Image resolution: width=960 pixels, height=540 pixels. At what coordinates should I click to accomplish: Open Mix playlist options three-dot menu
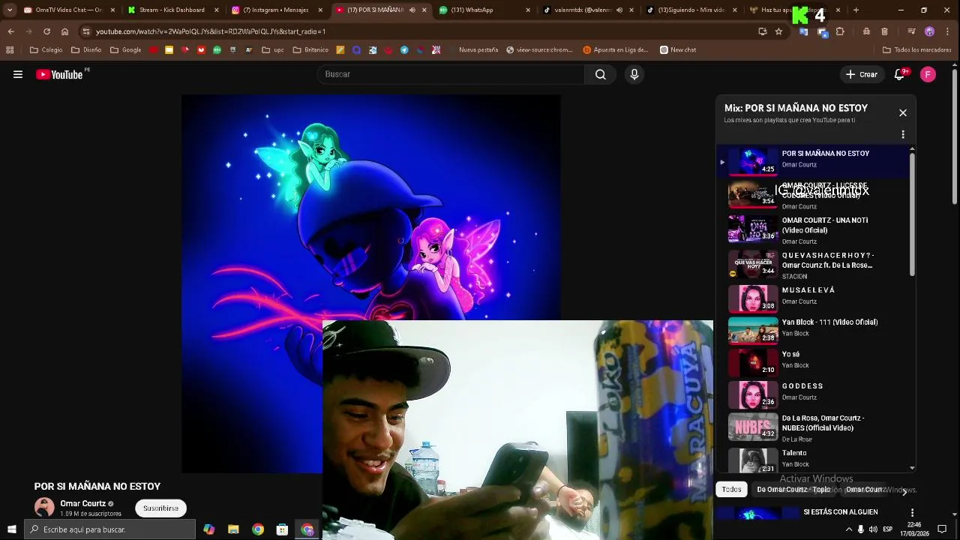[903, 134]
